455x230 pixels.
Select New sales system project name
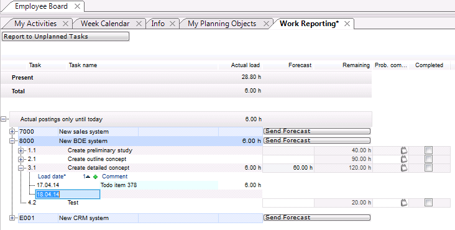coord(84,132)
